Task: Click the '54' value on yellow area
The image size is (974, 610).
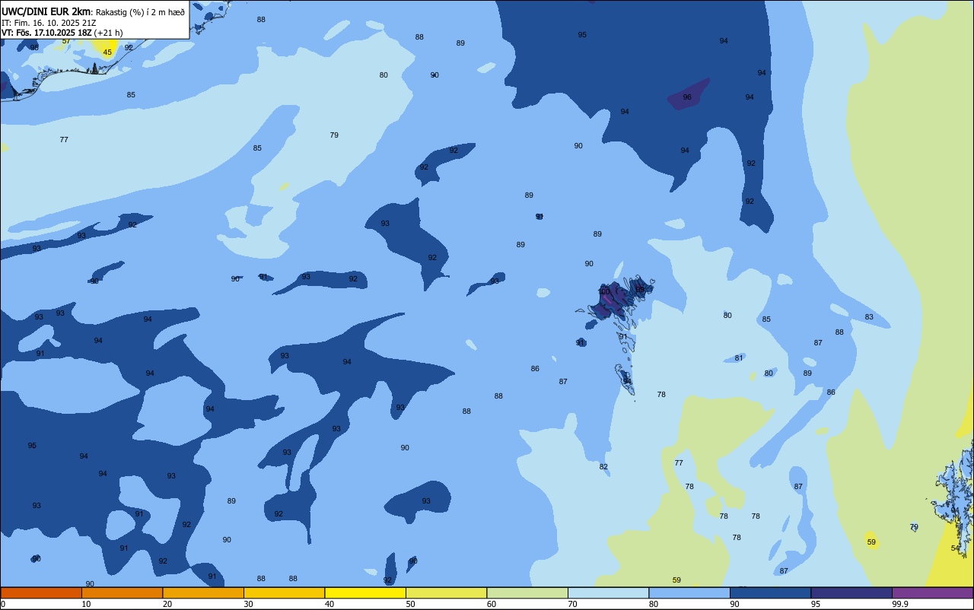Action: tap(955, 548)
